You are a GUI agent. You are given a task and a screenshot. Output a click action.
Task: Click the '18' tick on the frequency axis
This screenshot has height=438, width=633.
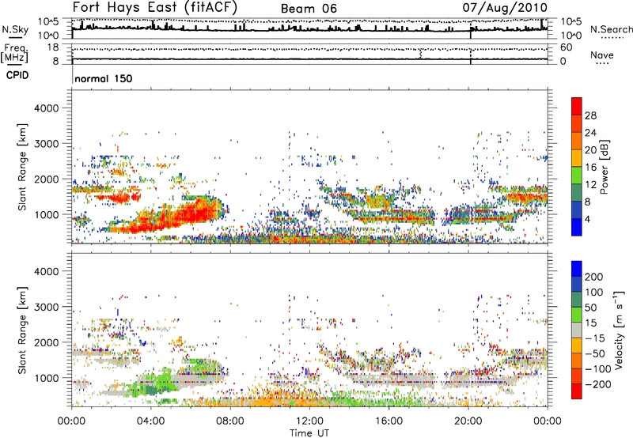[52, 47]
